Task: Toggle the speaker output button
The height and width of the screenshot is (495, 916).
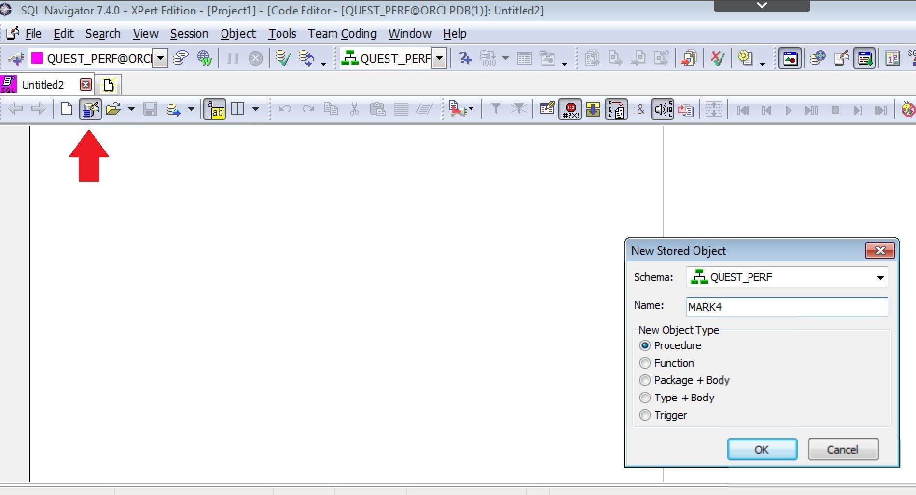Action: 663,109
